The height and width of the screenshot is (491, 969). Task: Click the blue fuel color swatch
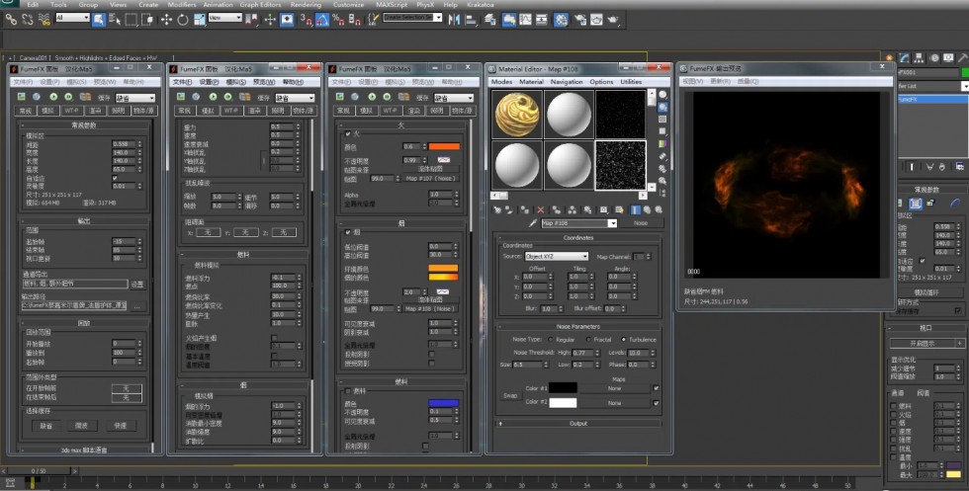[x=444, y=403]
